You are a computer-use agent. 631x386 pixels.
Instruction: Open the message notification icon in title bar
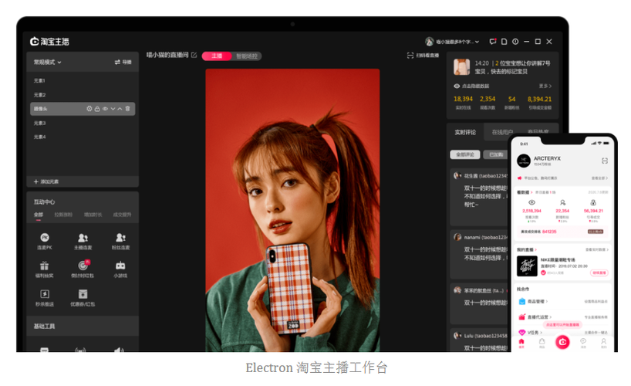coord(493,42)
